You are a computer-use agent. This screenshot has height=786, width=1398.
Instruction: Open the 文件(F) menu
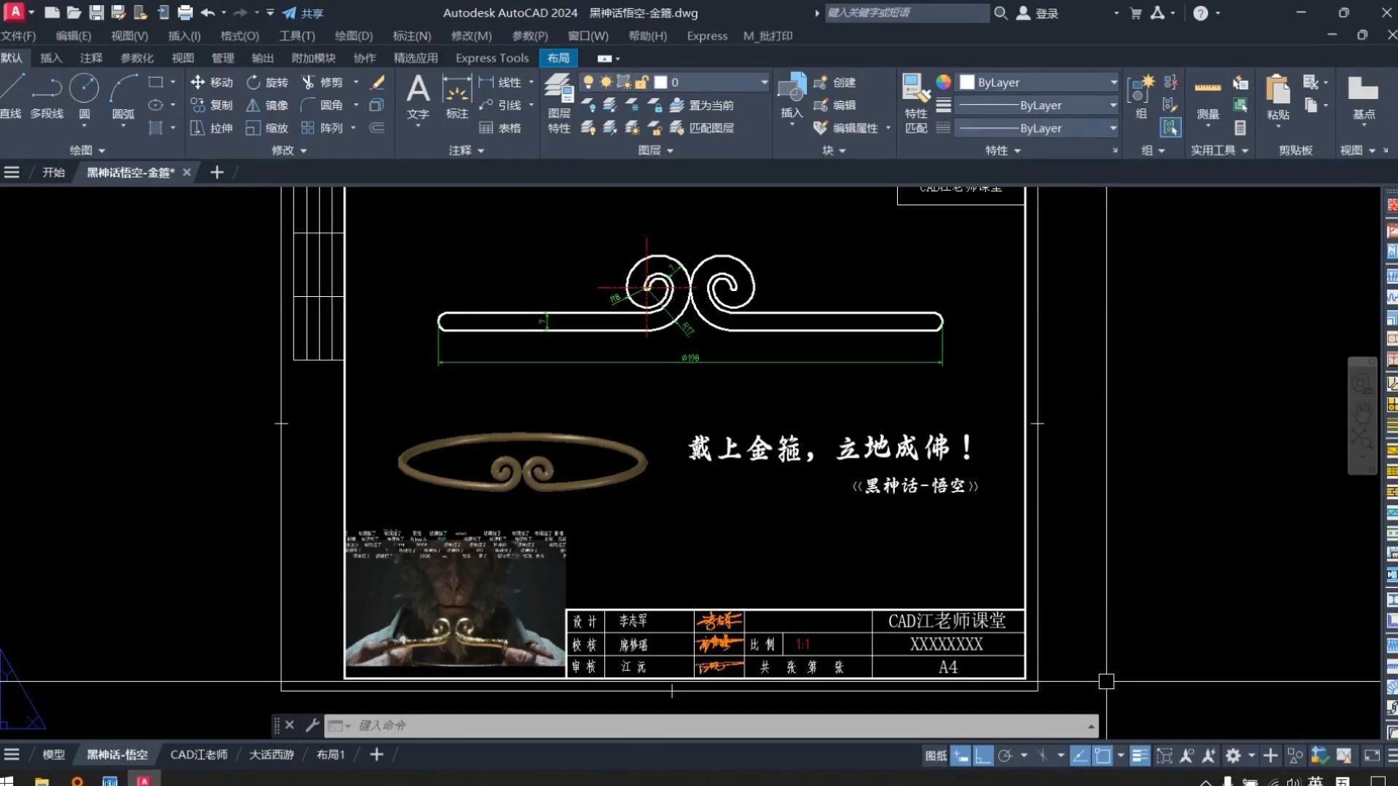pos(18,36)
